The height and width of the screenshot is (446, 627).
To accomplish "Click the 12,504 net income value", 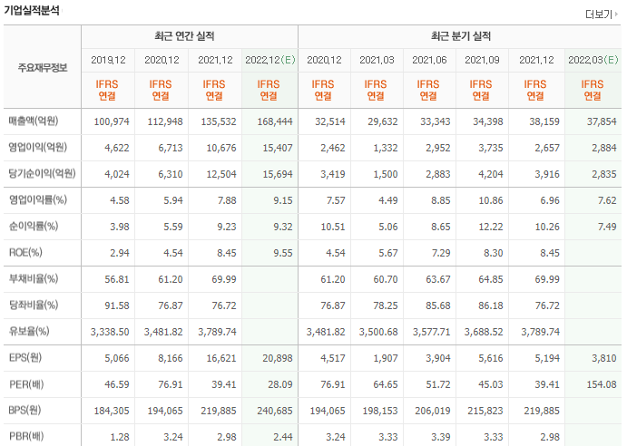I will 221,174.
